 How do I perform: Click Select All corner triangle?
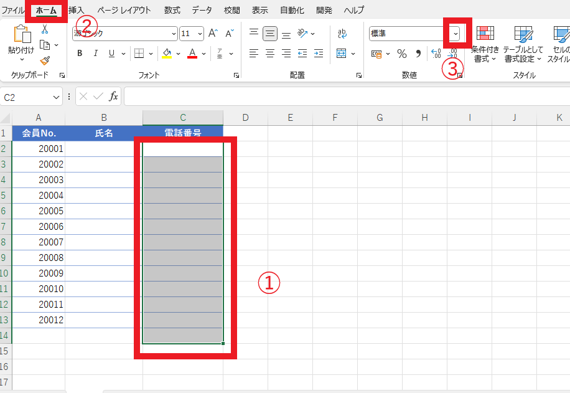[6, 118]
